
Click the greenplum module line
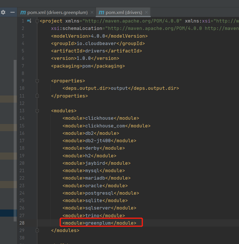point(99,223)
